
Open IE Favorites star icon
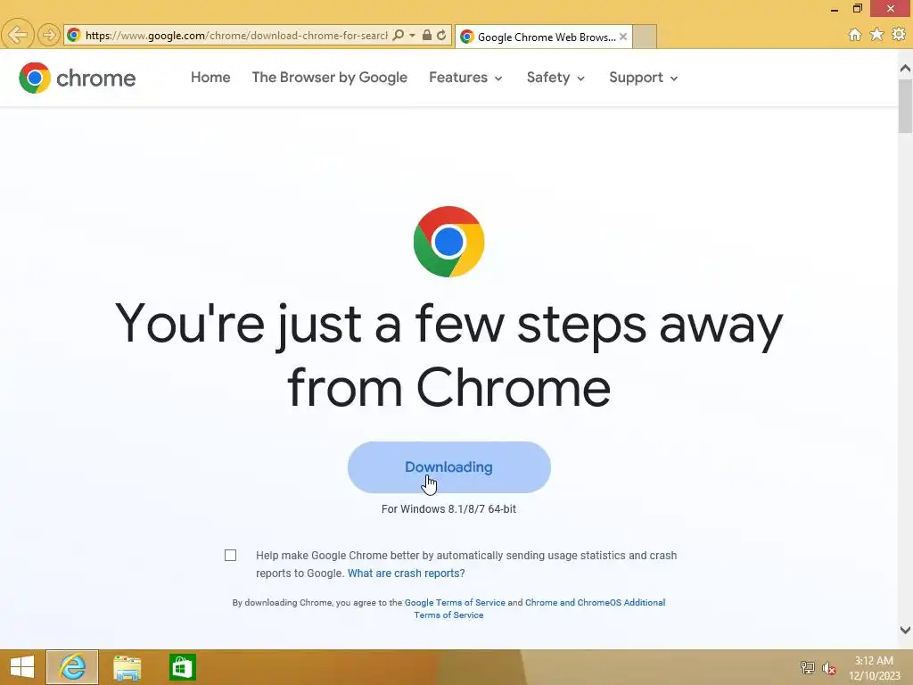(876, 35)
